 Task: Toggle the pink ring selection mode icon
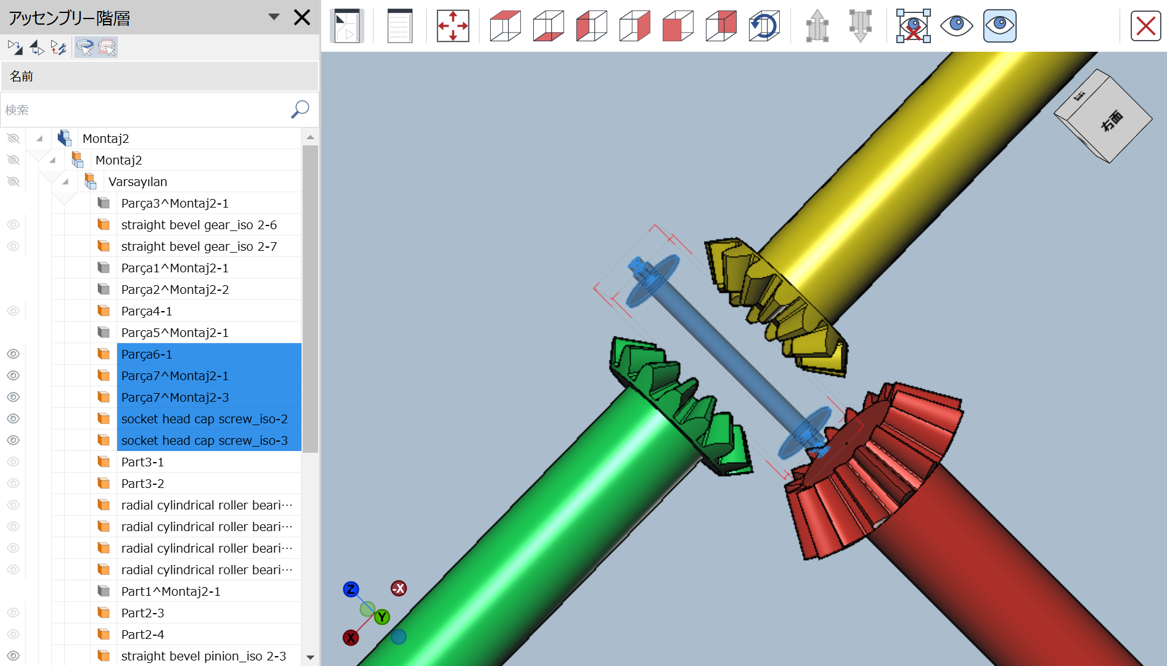tap(107, 47)
